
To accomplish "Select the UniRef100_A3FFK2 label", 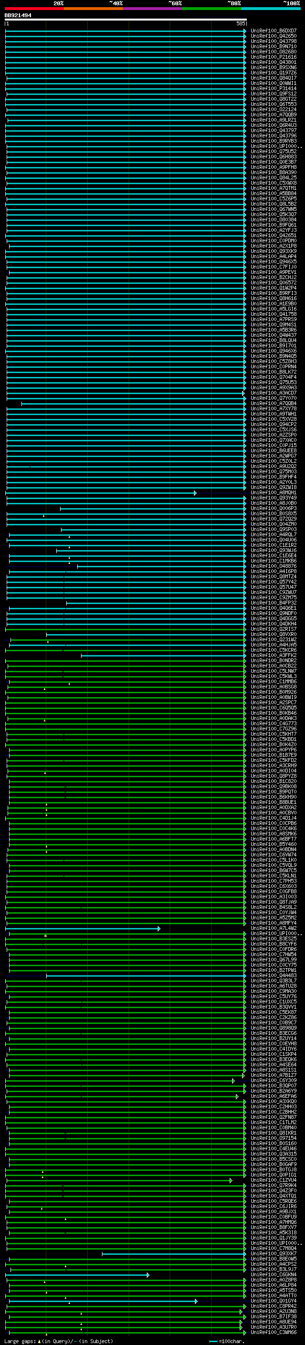I will pos(274,656).
